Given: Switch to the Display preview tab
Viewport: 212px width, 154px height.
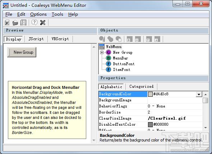Looking at the screenshot, I should [x=14, y=39].
